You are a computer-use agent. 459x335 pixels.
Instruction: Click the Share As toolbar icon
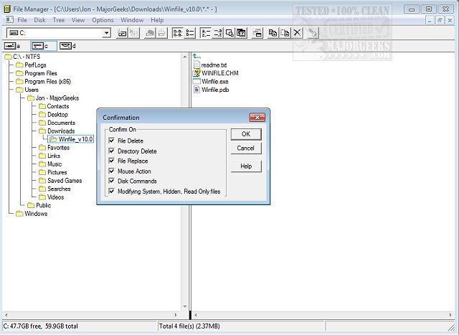tap(150, 33)
